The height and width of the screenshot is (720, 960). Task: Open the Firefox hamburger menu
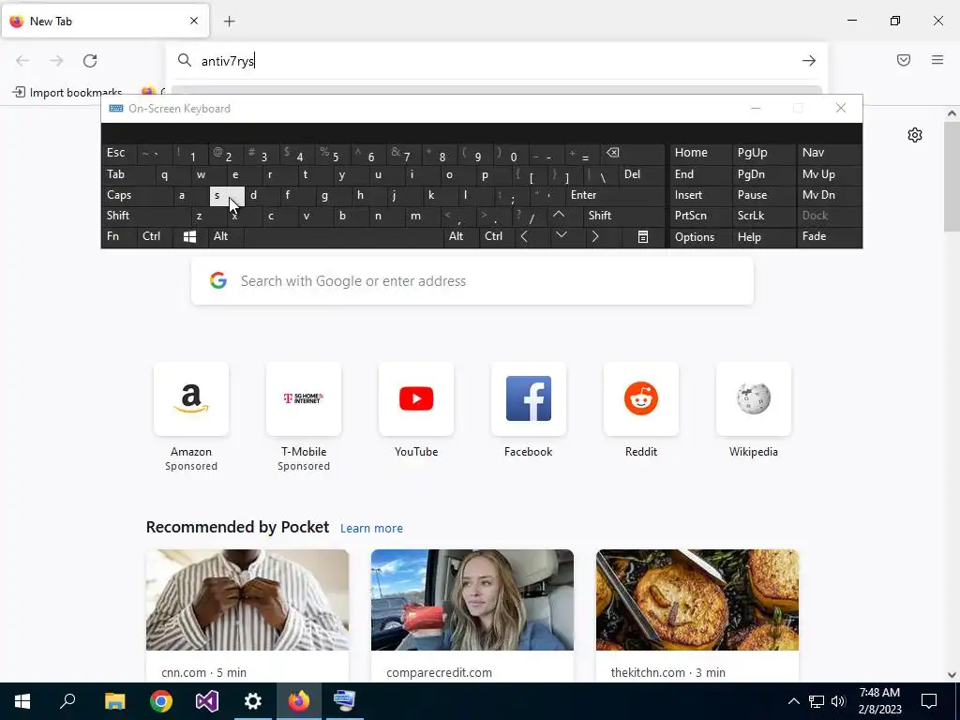pos(937,60)
